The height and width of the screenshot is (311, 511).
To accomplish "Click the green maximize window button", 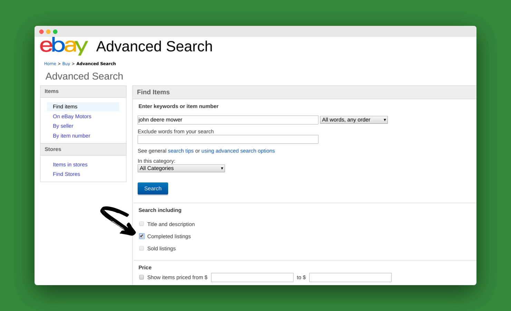I will (x=55, y=32).
